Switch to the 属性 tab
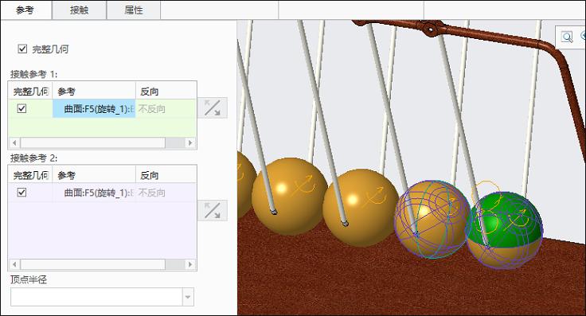586x316 pixels. [134, 10]
